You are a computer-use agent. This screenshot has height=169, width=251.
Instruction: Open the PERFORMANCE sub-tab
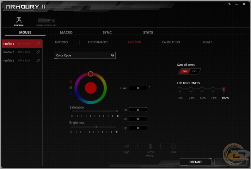(98, 42)
